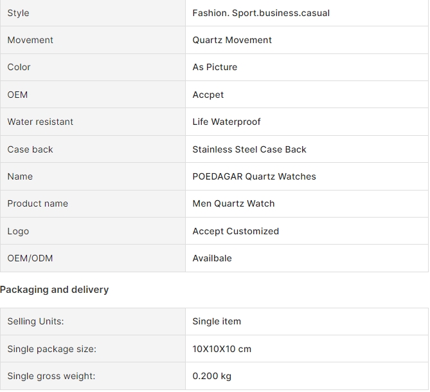Select the 'As Picture' color value
Viewport: 430px width, 392px height.
(x=215, y=67)
